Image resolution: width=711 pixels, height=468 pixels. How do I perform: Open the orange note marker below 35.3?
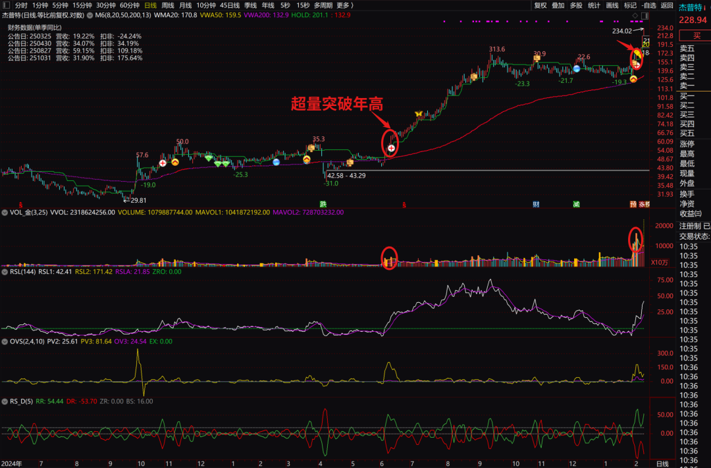(311, 148)
